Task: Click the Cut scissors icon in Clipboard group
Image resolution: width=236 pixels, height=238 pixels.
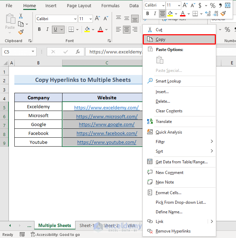Action: (x=21, y=16)
